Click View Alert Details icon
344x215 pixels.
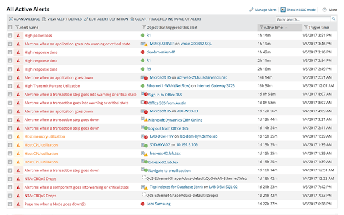point(44,19)
